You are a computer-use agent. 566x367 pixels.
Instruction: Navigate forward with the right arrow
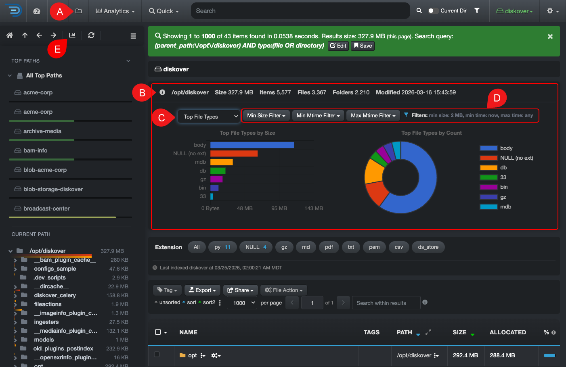(53, 35)
